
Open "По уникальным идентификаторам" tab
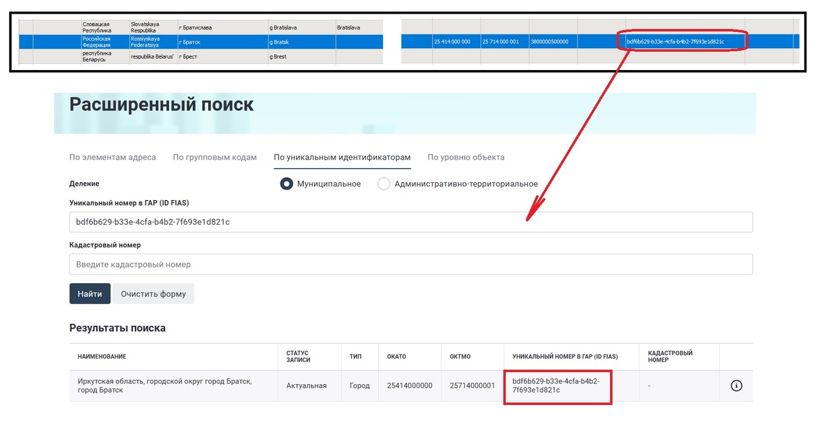click(342, 157)
